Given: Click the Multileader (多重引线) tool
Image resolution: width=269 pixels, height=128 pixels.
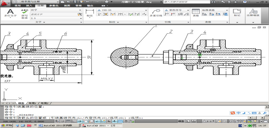Looking at the screenshot, I should [156, 13].
